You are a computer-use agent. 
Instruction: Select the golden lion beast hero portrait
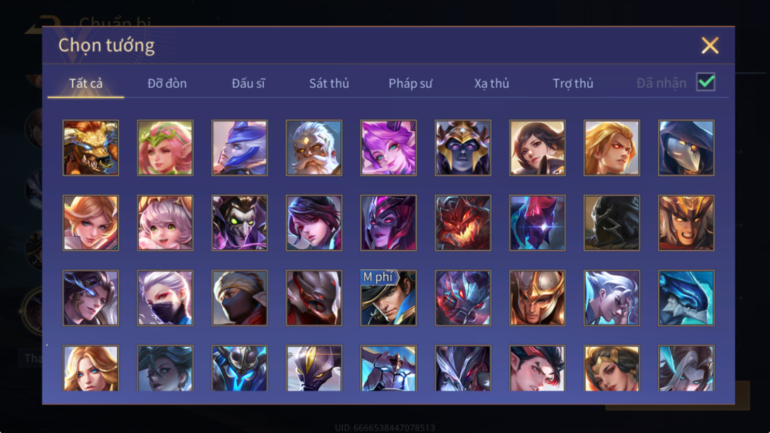(x=91, y=148)
